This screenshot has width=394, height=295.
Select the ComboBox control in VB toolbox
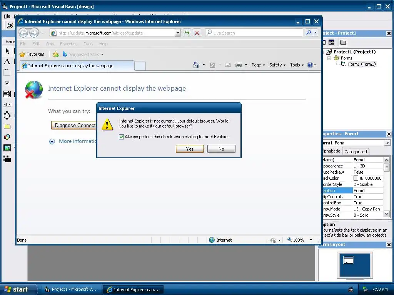tap(7, 94)
